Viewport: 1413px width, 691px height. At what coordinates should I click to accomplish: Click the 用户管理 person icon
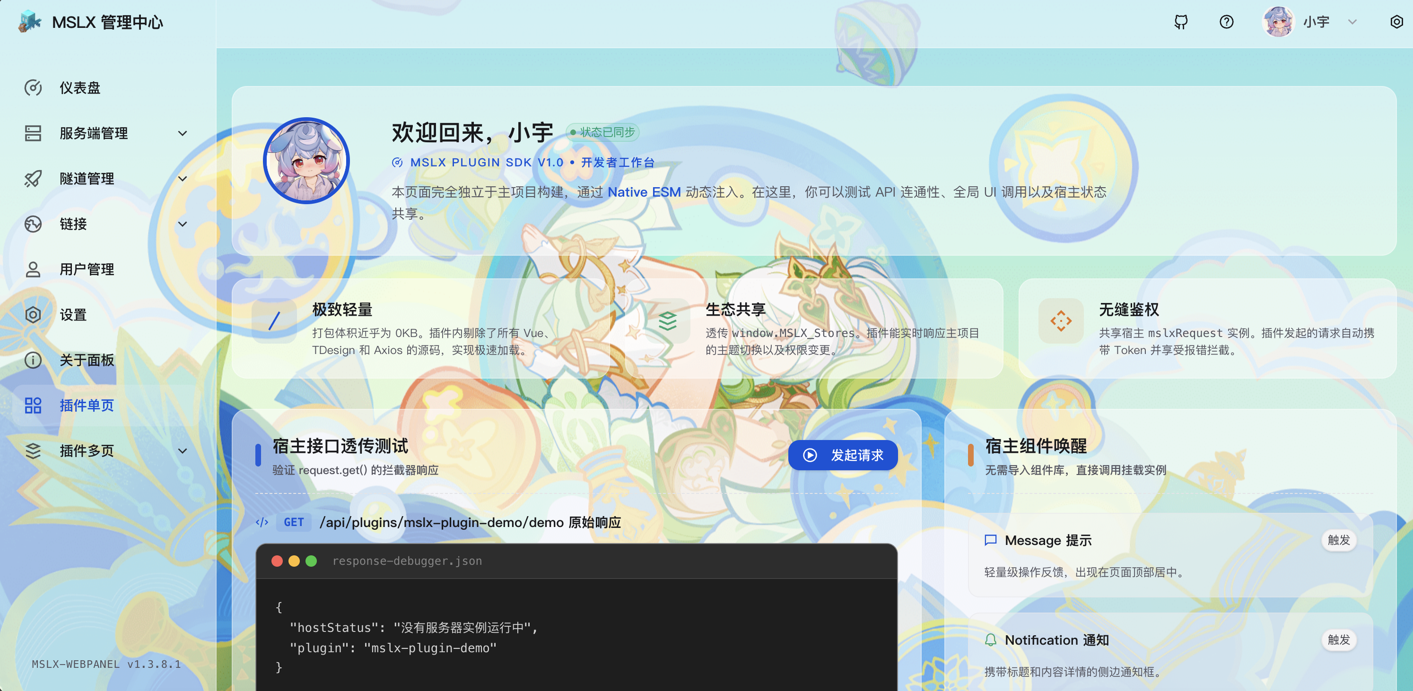pos(33,269)
